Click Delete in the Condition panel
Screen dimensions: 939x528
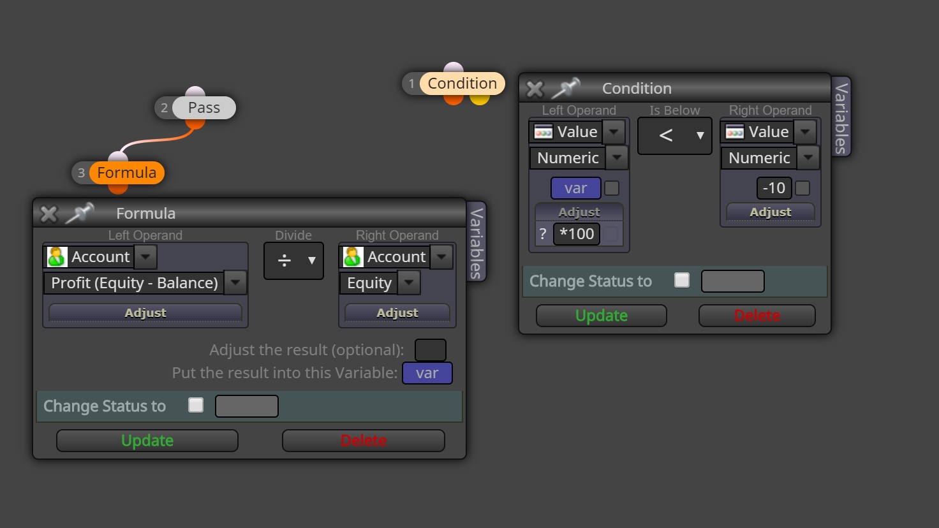757,316
